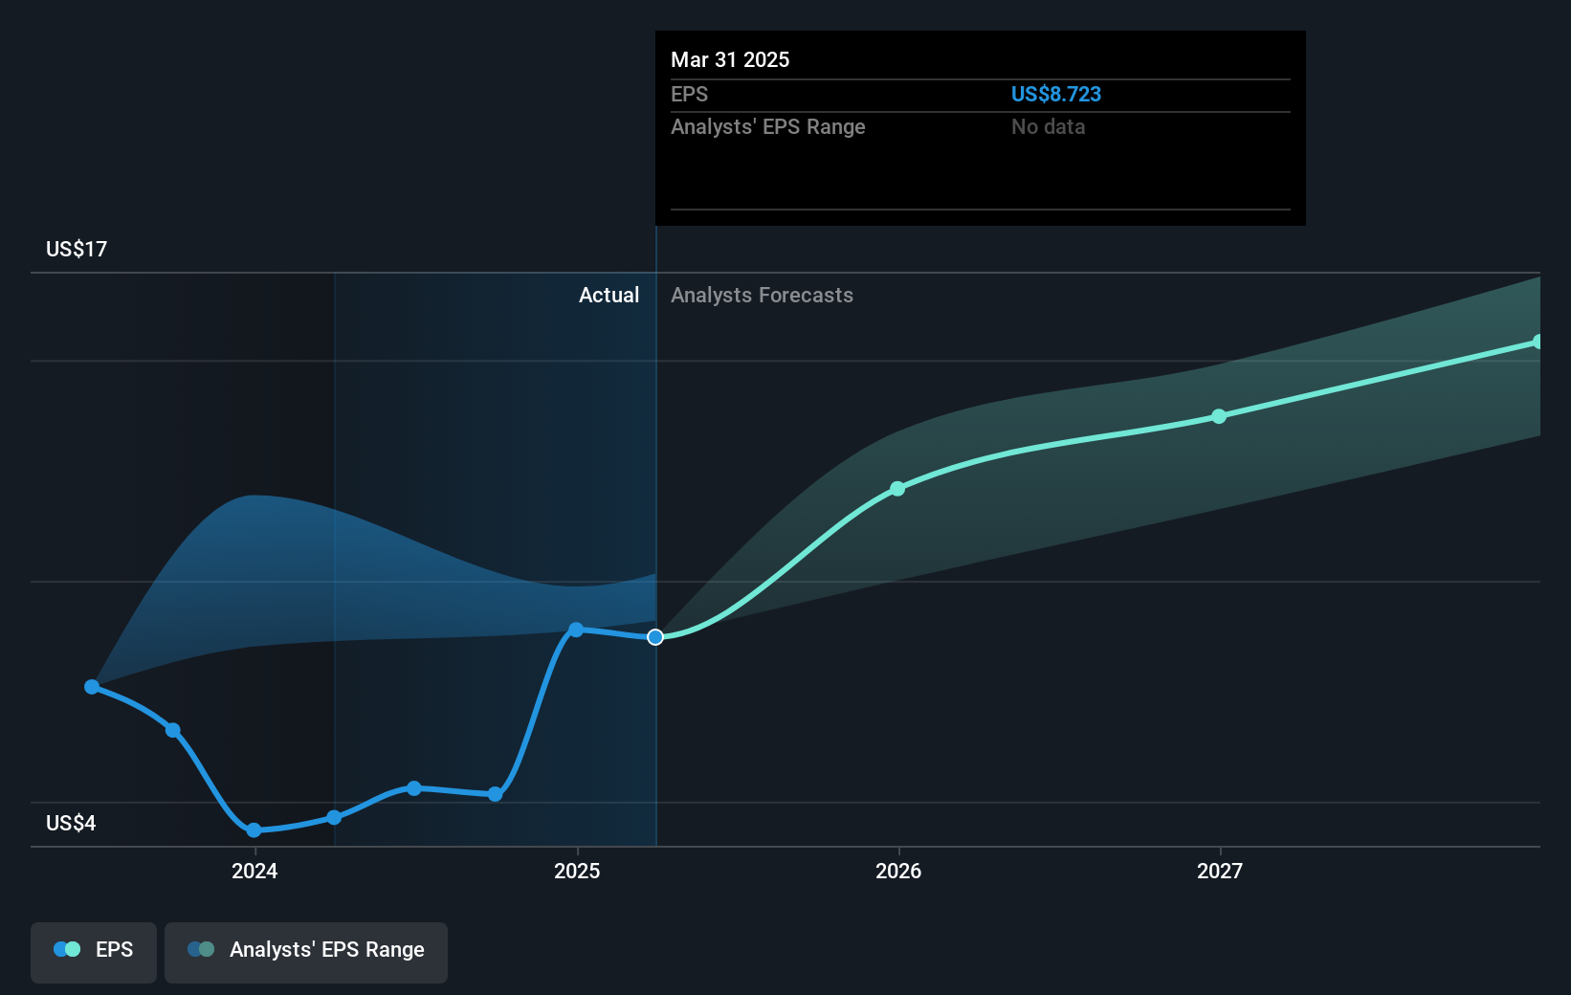The image size is (1571, 995).
Task: Click the US$4 y-axis label
Action: (71, 823)
